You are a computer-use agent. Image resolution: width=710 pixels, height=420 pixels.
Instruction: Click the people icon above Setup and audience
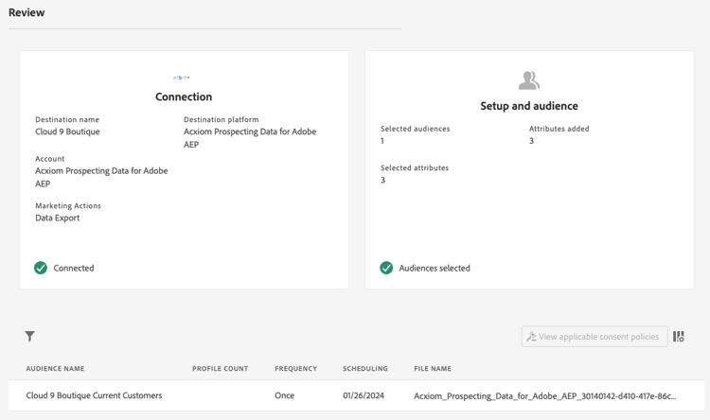coord(528,80)
